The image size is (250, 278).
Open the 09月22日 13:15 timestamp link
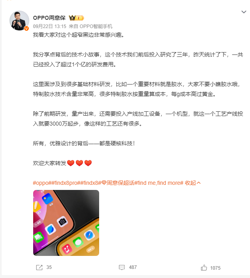click(x=49, y=26)
